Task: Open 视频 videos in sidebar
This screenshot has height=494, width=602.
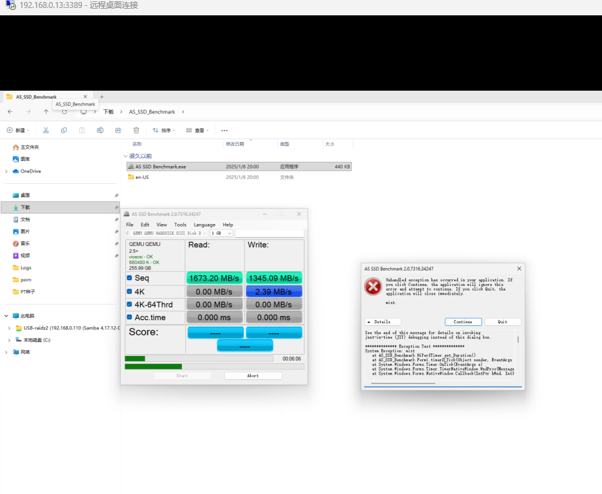Action: point(21,255)
